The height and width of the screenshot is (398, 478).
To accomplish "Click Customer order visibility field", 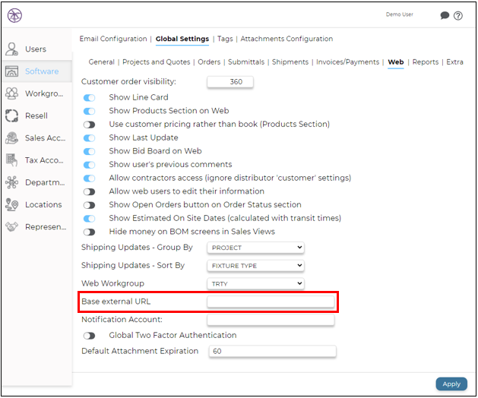I will pyautogui.click(x=230, y=82).
